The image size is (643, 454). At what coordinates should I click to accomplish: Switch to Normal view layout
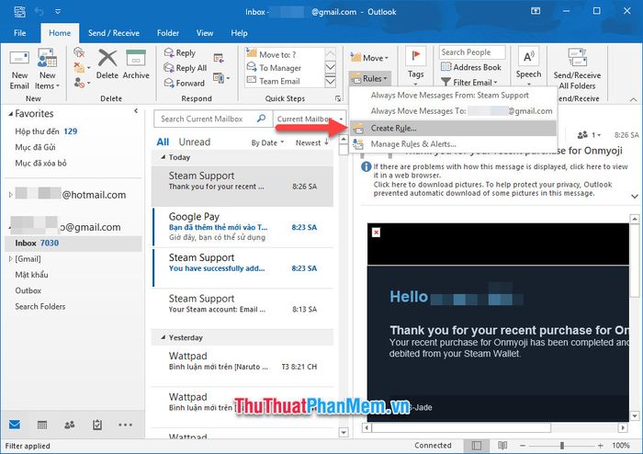tap(477, 446)
